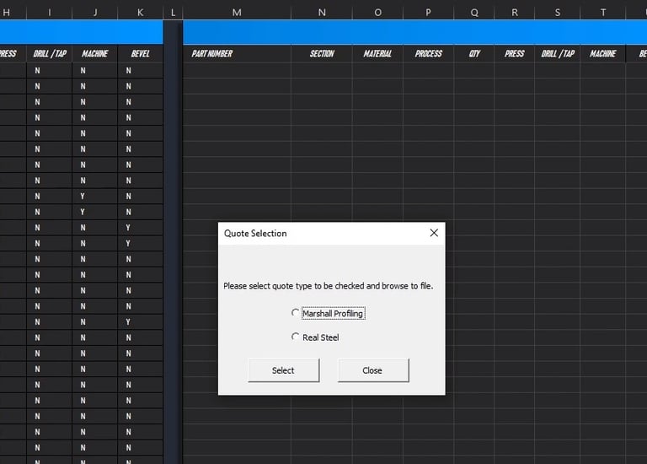
Task: Click the QTY header cell
Action: click(474, 54)
